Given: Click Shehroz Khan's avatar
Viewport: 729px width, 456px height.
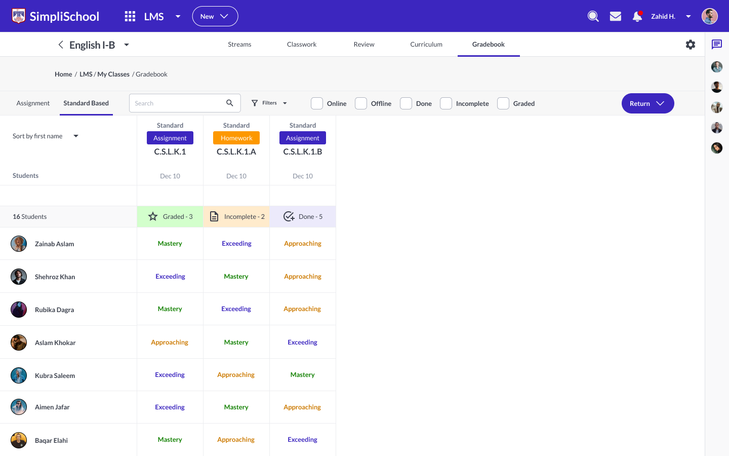Looking at the screenshot, I should coord(19,277).
